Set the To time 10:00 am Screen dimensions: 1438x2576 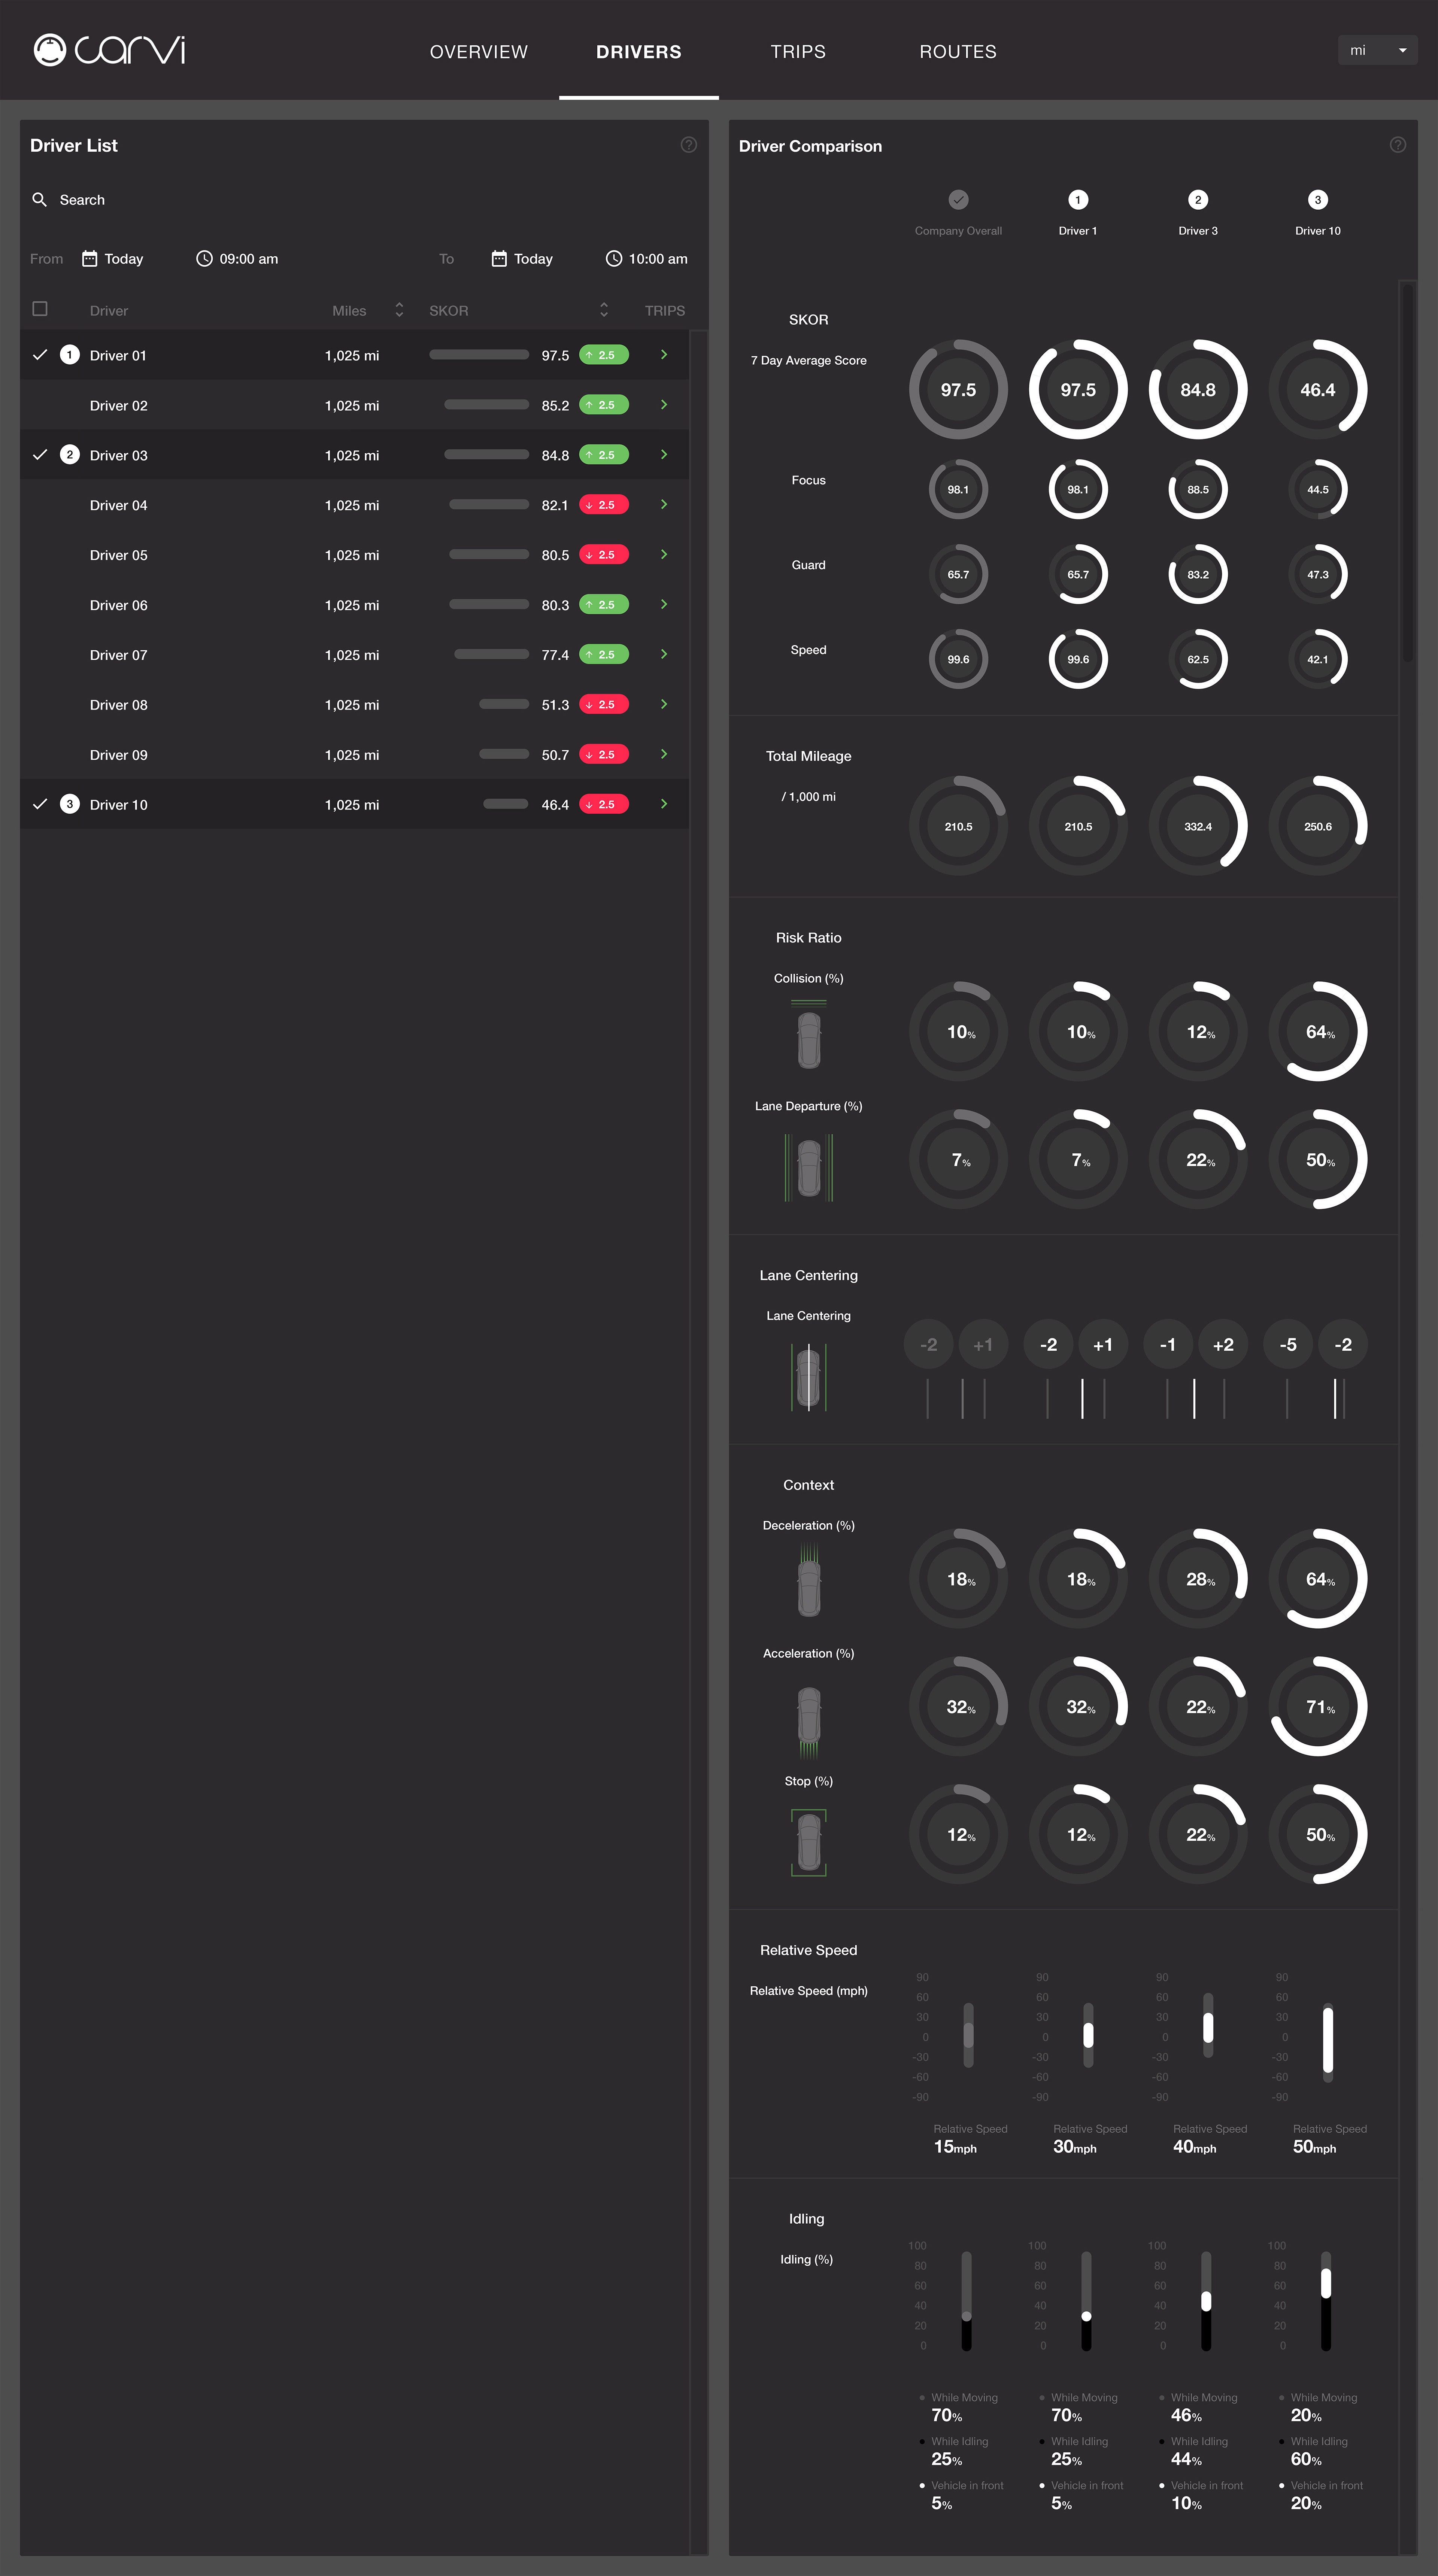click(658, 259)
